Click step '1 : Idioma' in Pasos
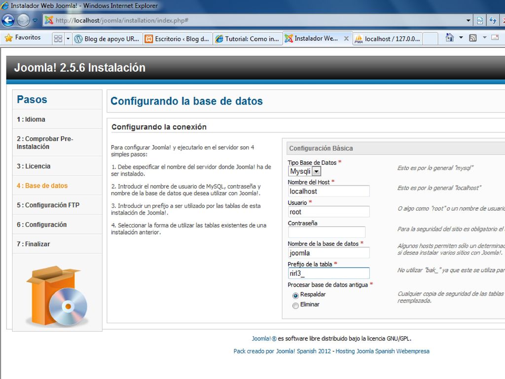Image resolution: width=505 pixels, height=379 pixels. tap(57, 119)
